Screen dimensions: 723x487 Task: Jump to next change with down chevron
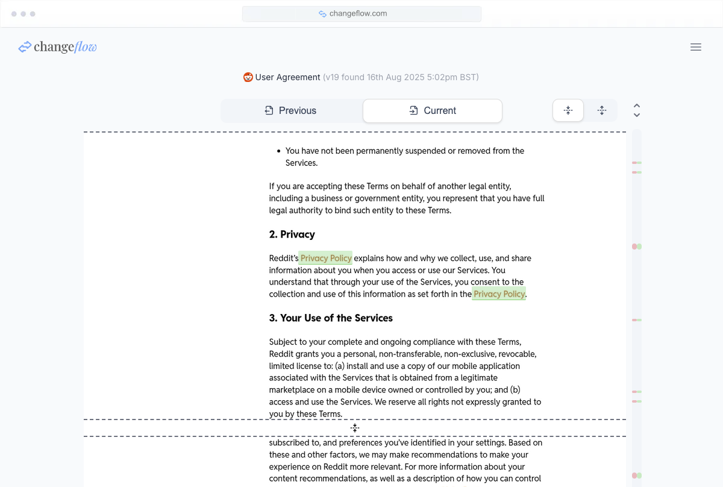(637, 115)
